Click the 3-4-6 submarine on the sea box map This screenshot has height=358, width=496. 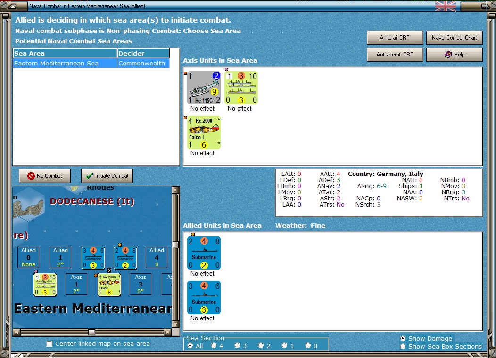93,258
